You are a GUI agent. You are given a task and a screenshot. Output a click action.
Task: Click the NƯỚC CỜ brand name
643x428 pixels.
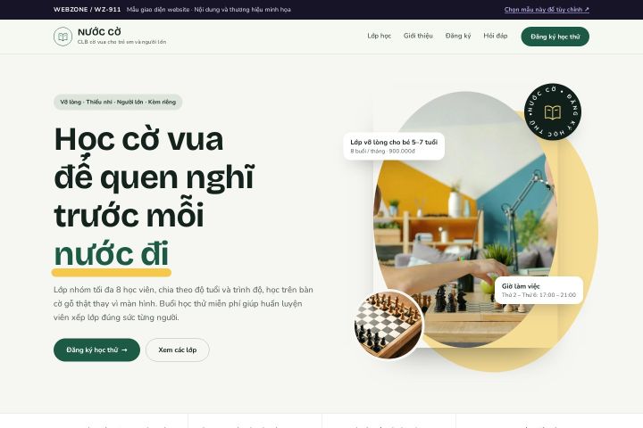(x=99, y=32)
